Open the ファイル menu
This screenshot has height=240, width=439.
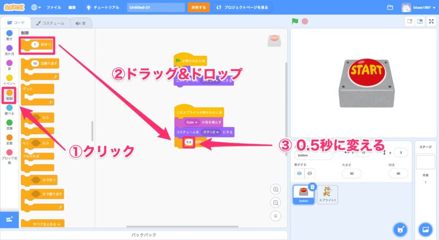54,8
